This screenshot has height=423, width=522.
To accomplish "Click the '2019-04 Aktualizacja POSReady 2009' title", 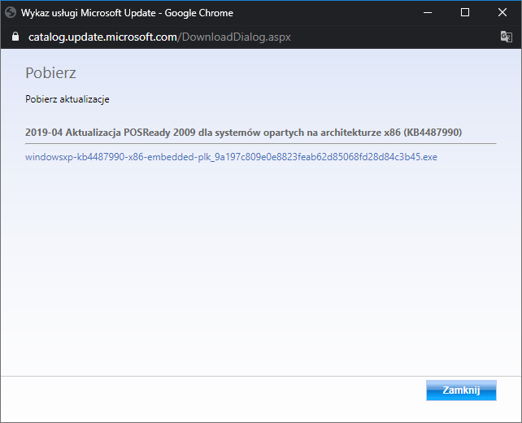I will (243, 133).
